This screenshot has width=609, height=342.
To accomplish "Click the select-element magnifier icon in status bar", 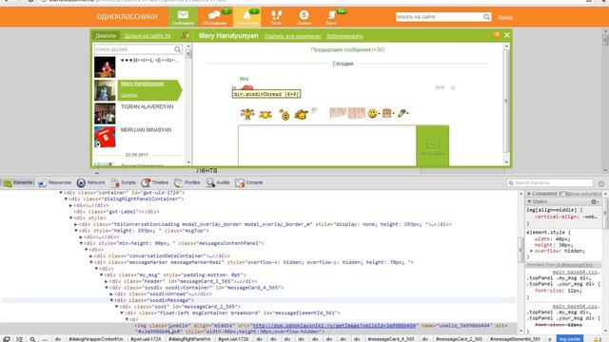I will click(32, 339).
